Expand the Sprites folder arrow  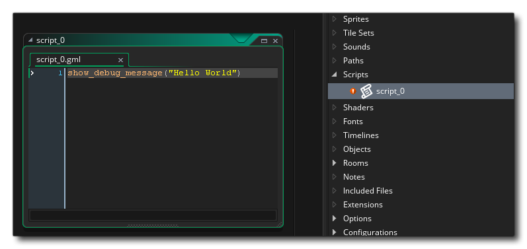[335, 19]
